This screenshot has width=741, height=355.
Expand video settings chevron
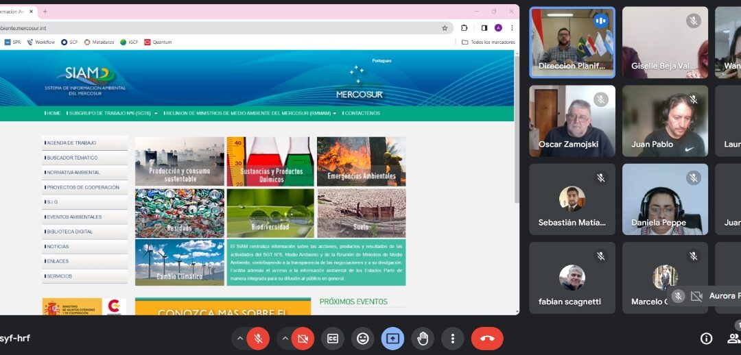click(x=285, y=339)
